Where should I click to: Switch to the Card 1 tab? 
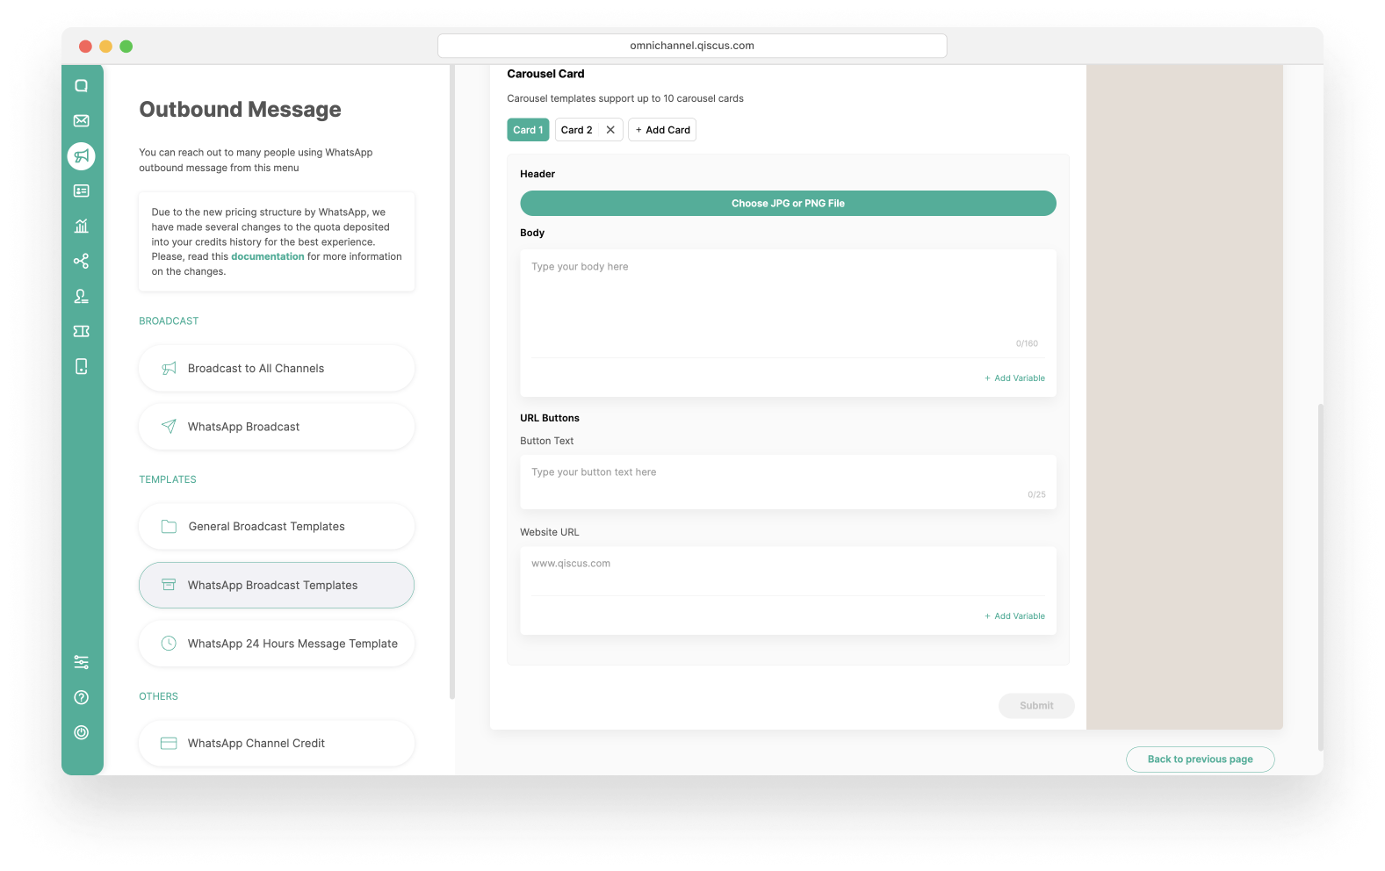point(528,130)
